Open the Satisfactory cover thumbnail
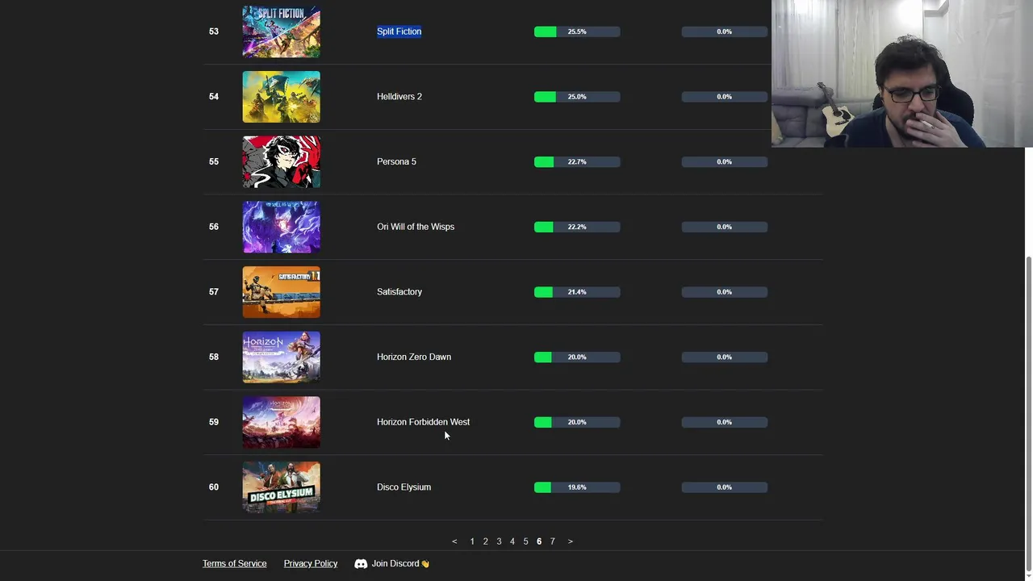Screen dimensions: 1033x581 click(281, 292)
